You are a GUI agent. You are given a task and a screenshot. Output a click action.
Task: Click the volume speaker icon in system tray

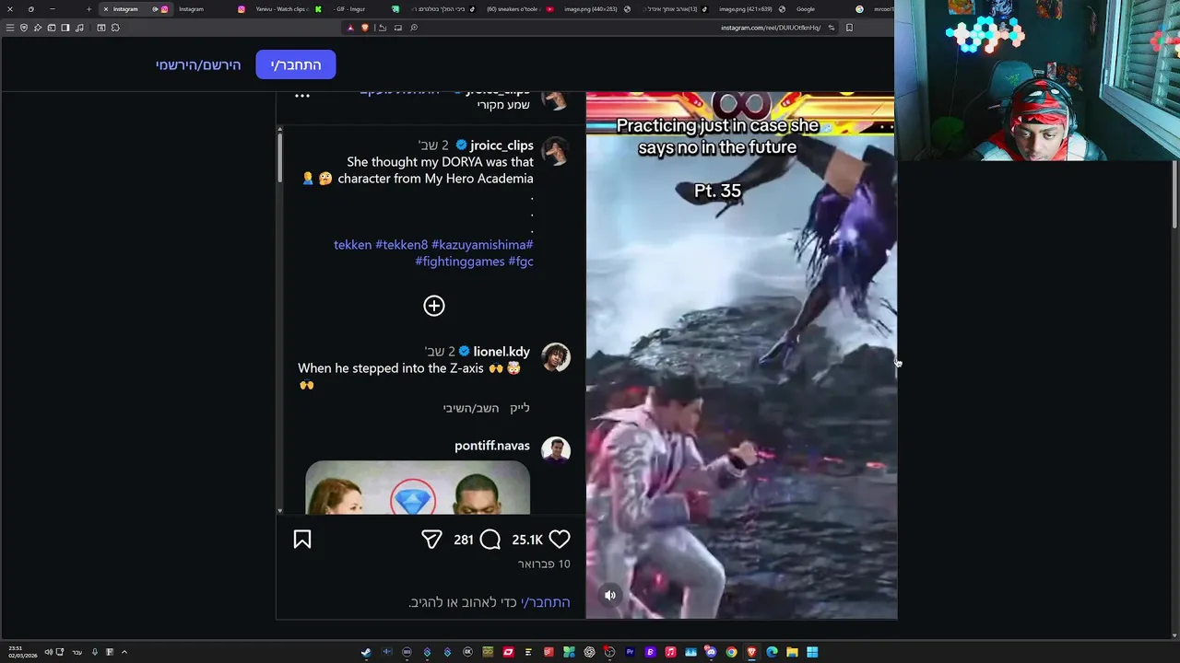click(x=48, y=652)
